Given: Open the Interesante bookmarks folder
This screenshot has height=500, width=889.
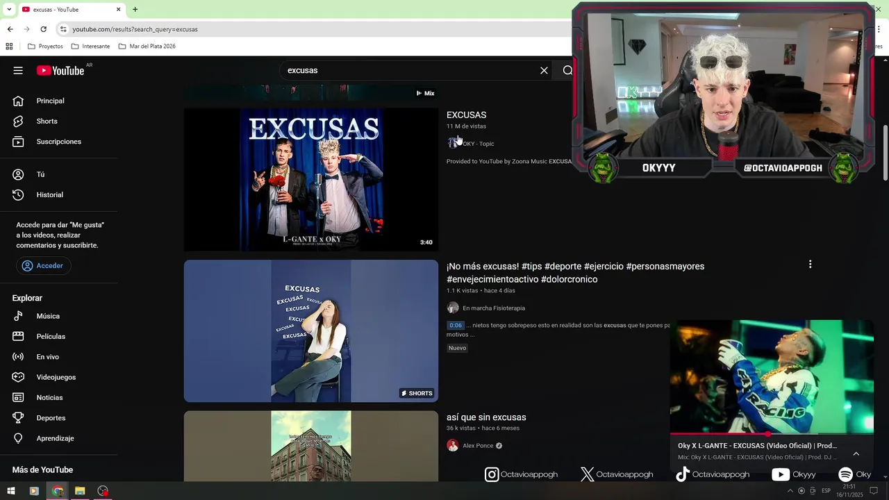Looking at the screenshot, I should (90, 47).
